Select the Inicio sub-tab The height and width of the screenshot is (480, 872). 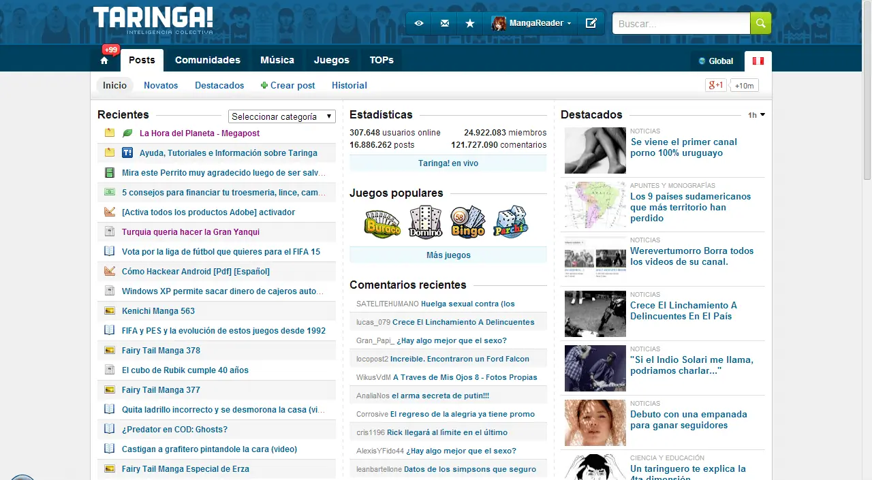[x=115, y=85]
